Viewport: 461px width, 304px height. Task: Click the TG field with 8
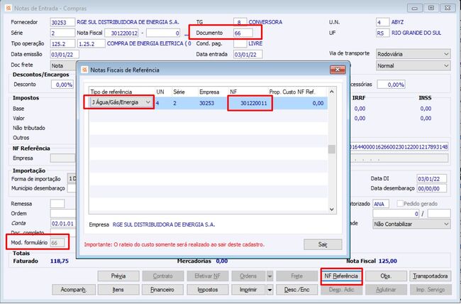coord(240,23)
